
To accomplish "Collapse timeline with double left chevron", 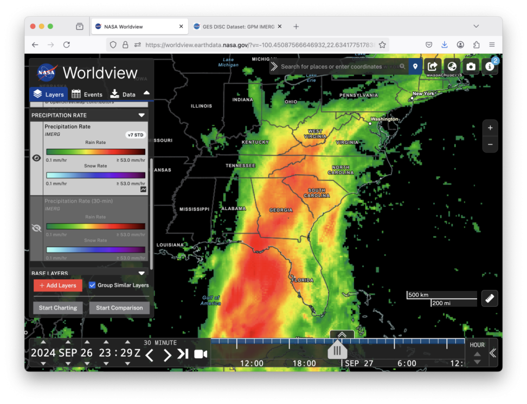I will point(493,353).
